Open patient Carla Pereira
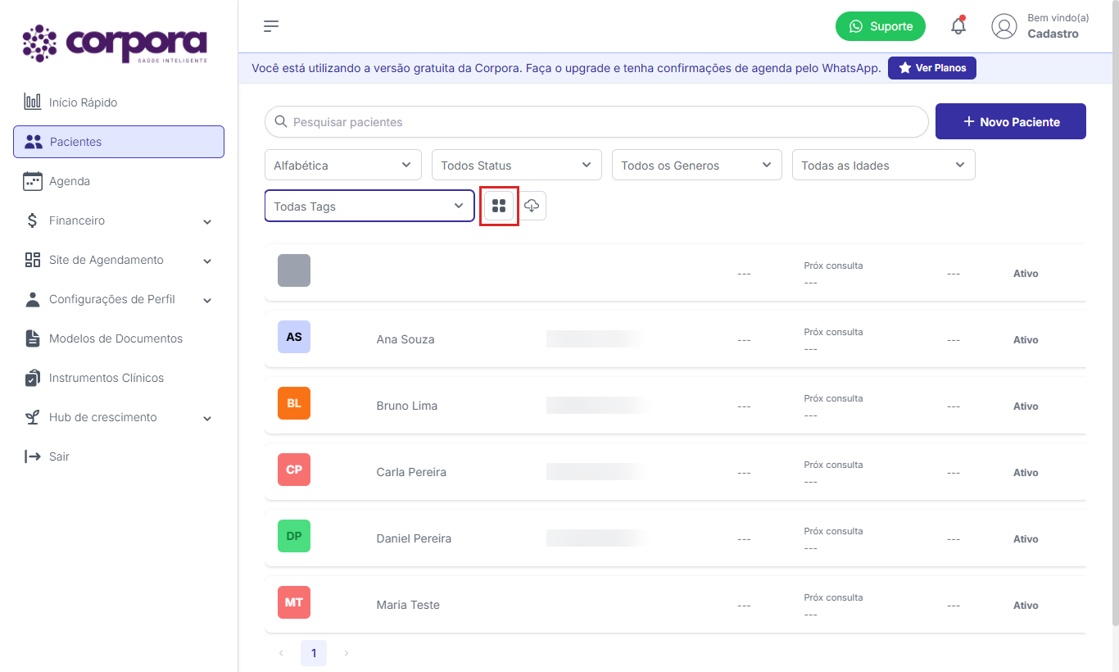The image size is (1119, 672). 411,472
